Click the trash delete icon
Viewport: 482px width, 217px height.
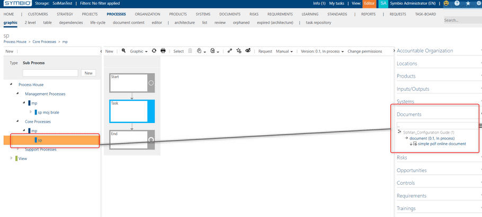coord(190,51)
